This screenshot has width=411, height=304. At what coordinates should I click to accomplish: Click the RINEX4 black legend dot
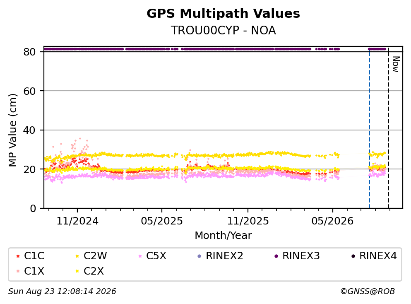353,256
